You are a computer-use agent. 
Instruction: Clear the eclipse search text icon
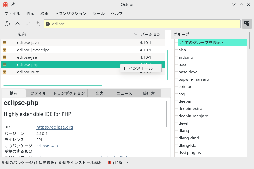(x=48, y=24)
